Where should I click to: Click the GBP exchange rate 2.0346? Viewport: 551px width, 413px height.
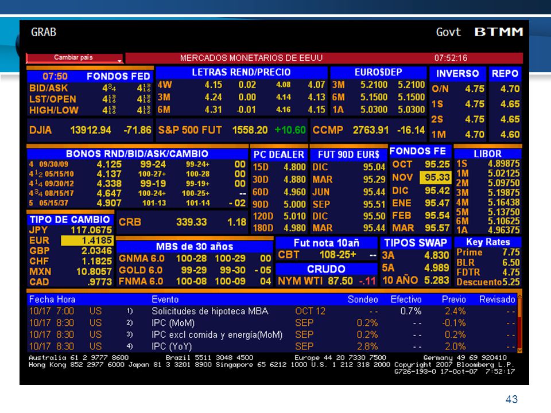pyautogui.click(x=96, y=251)
